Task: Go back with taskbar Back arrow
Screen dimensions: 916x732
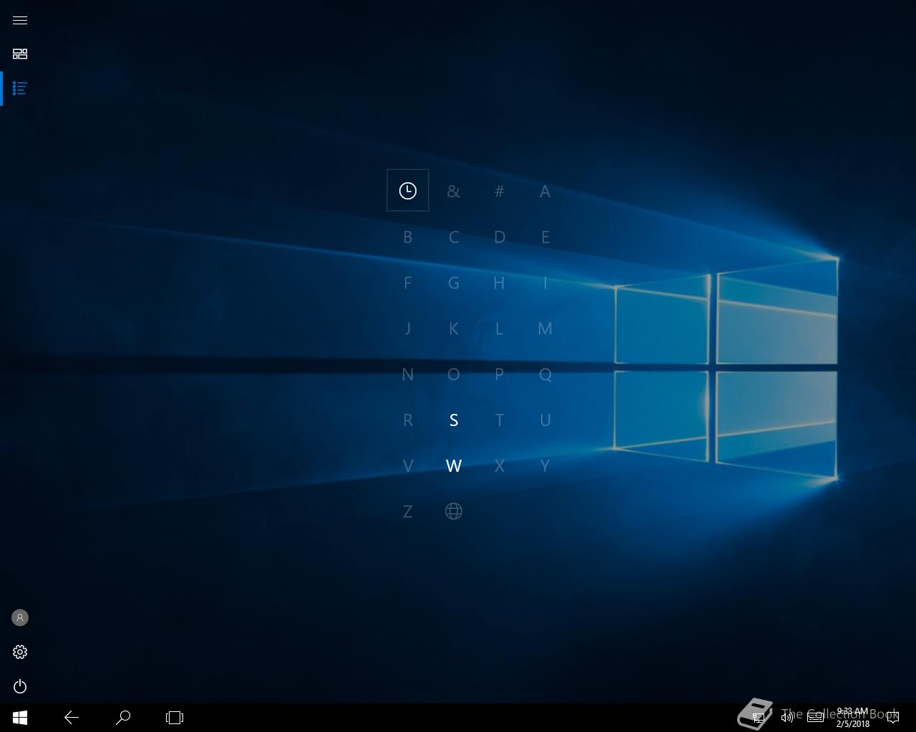Action: click(72, 718)
